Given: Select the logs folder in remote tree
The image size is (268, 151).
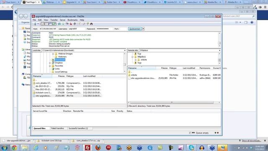Looking at the screenshot, I should click(139, 63).
